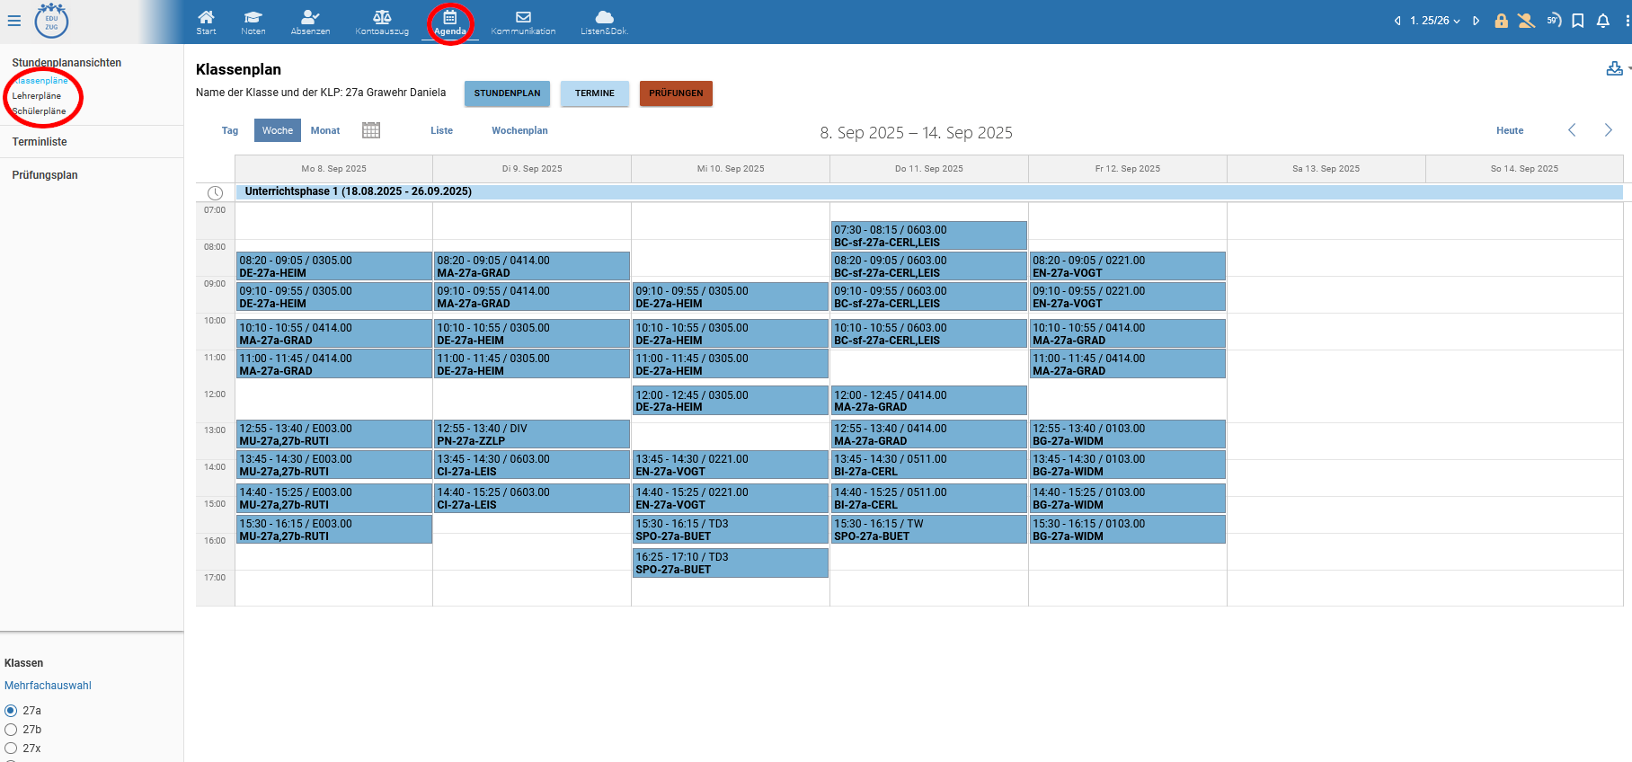Open semester dropdown 1. 25/26
The height and width of the screenshot is (762, 1632).
[x=1435, y=21]
